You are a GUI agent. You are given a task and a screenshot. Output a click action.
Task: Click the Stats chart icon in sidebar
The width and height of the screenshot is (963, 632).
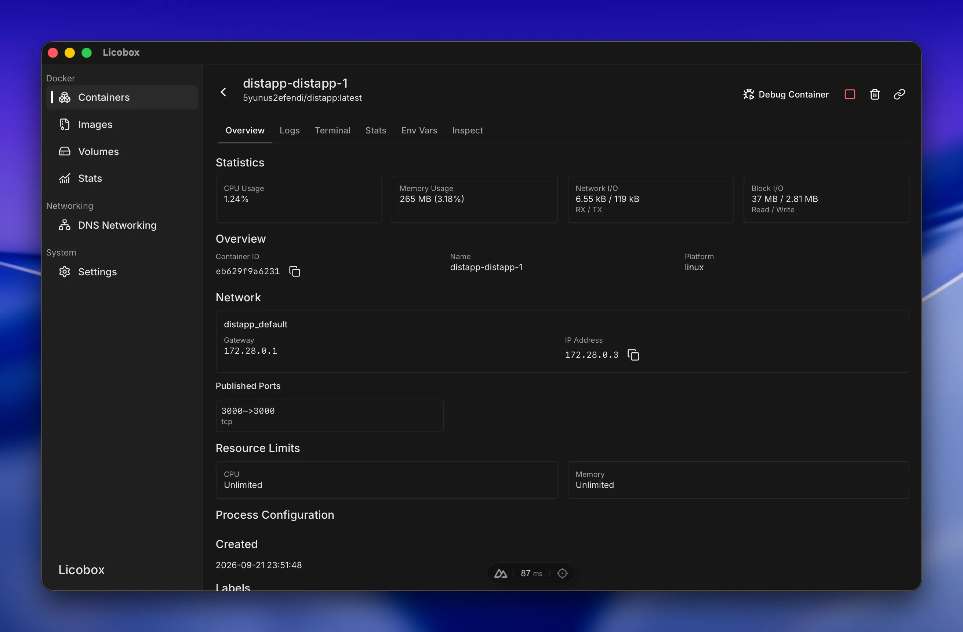65,178
